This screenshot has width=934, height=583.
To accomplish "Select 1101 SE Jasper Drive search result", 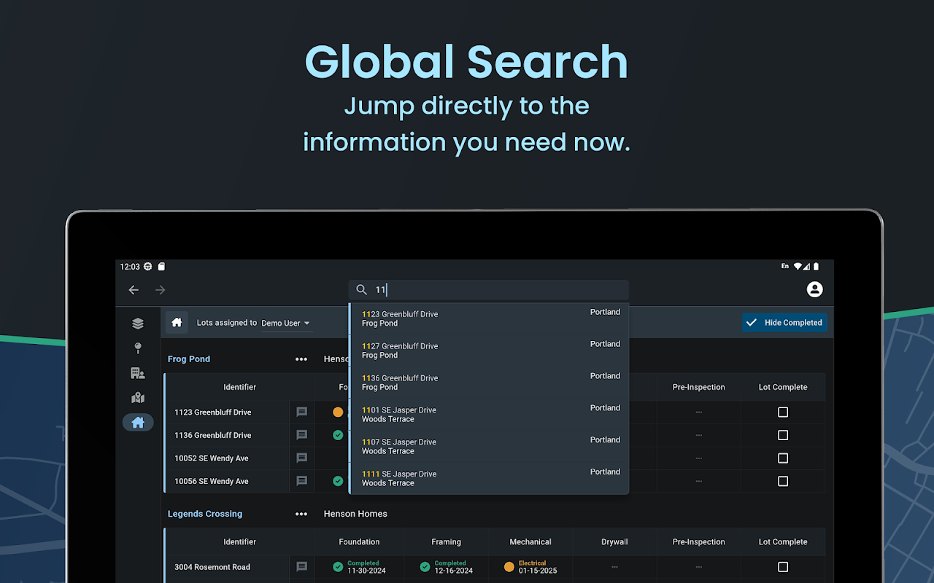I will (x=489, y=415).
